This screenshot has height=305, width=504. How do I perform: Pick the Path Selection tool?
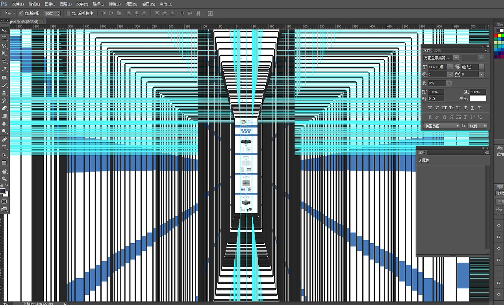(4, 155)
